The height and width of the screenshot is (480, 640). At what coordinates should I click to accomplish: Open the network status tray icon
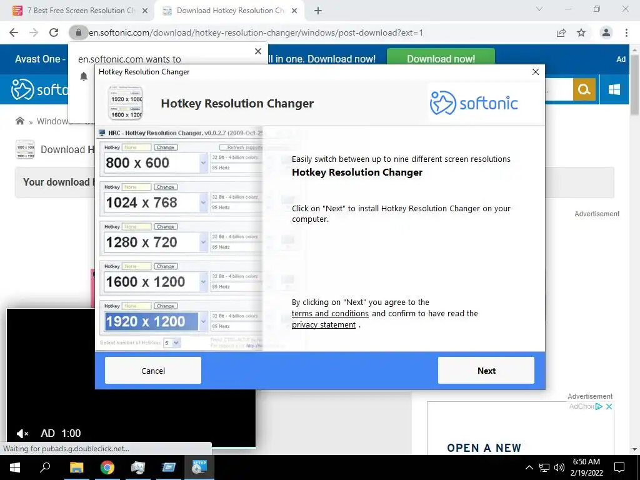click(x=544, y=467)
